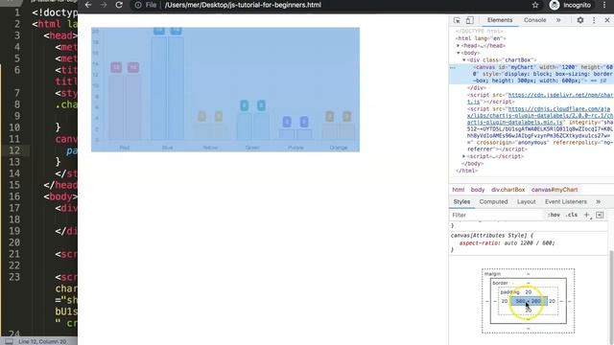Click line number 12 in the editor
This screenshot has height=345, width=614.
[x=14, y=150]
